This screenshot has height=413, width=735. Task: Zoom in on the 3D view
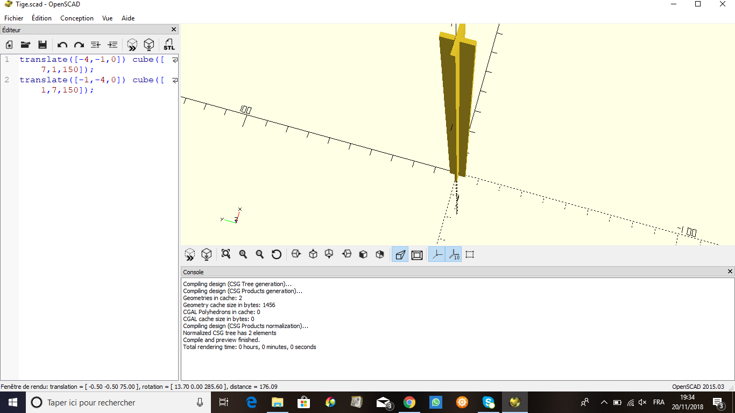243,254
